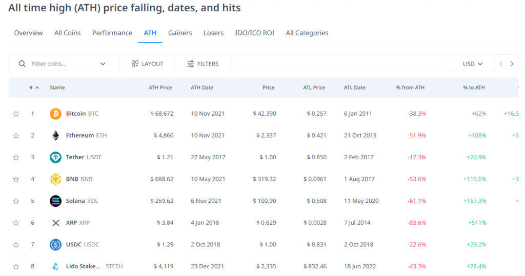Favorite Ethereum with its star
The width and height of the screenshot is (525, 276).
pos(16,136)
